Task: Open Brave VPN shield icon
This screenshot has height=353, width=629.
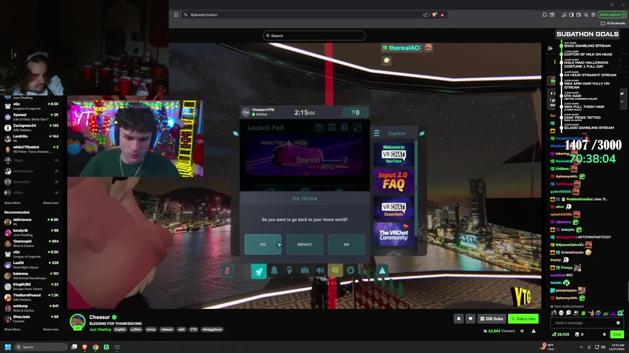Action: pyautogui.click(x=593, y=15)
